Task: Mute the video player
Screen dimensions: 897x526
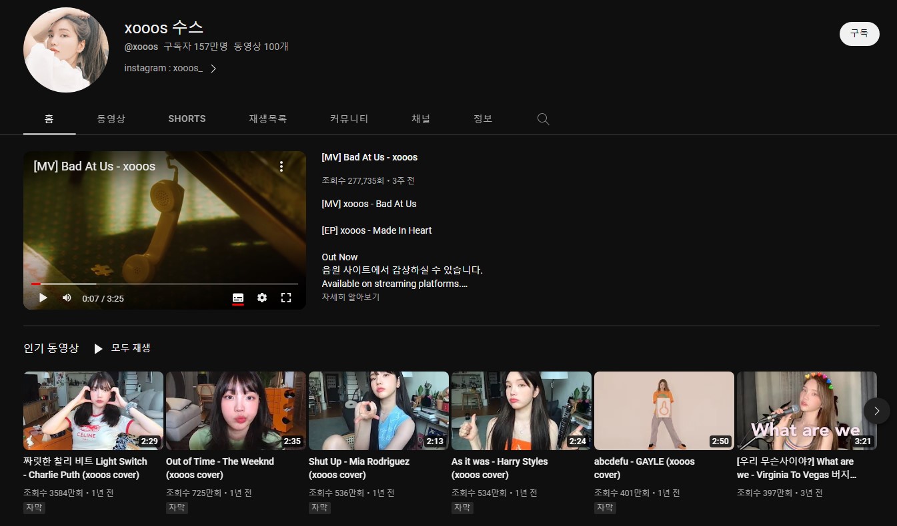Action: point(66,298)
